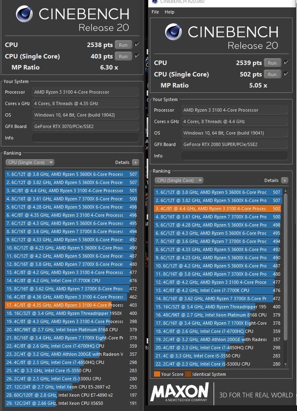The width and height of the screenshot is (297, 411).
Task: Select rank 29 Xeon X5650 row in left list
Action: (71, 403)
